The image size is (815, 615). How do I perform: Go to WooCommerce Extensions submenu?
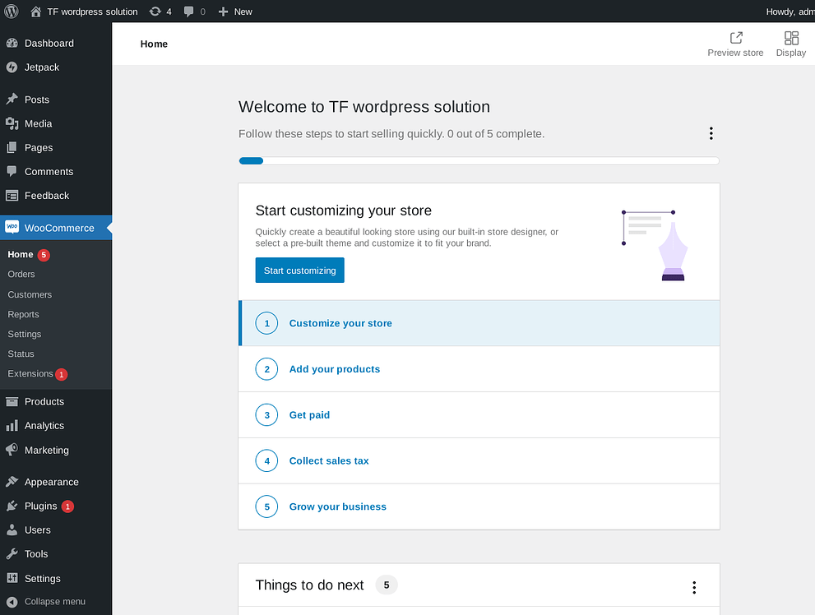coord(30,374)
